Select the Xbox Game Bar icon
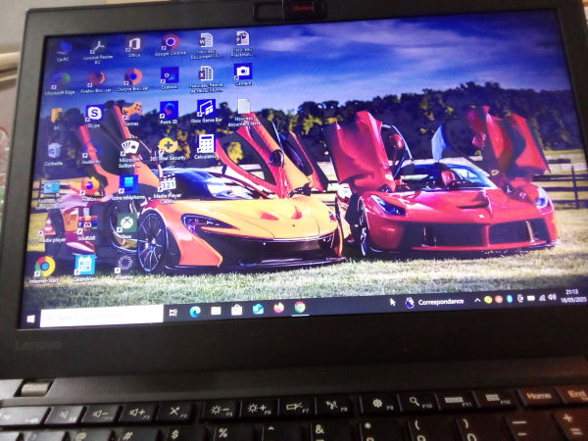The height and width of the screenshot is (441, 588). pos(206,109)
